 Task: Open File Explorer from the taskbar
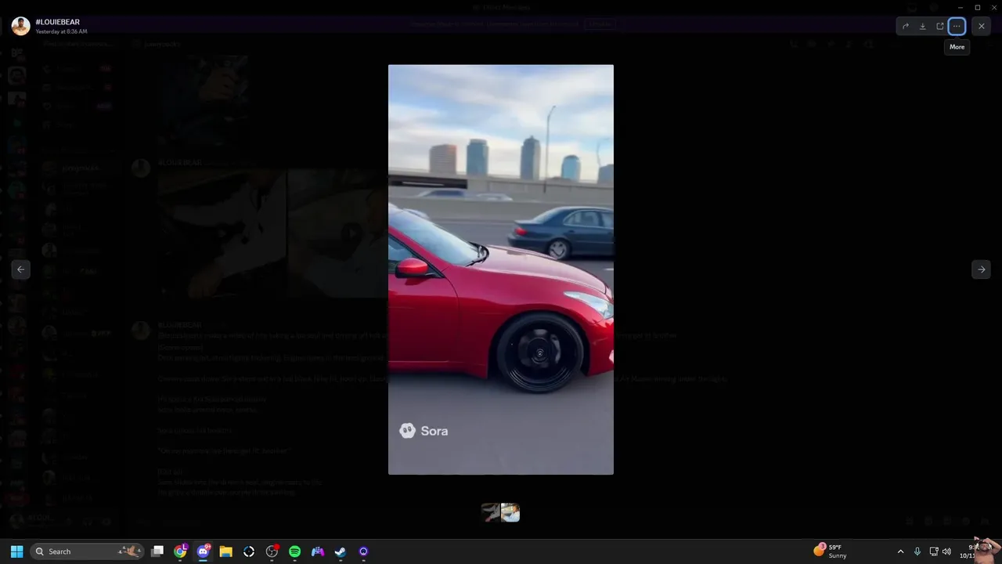(226, 551)
